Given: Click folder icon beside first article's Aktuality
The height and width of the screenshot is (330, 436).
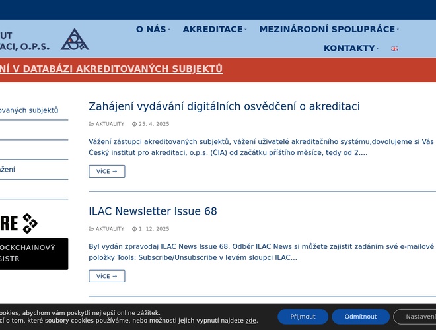Looking at the screenshot, I should coord(91,124).
